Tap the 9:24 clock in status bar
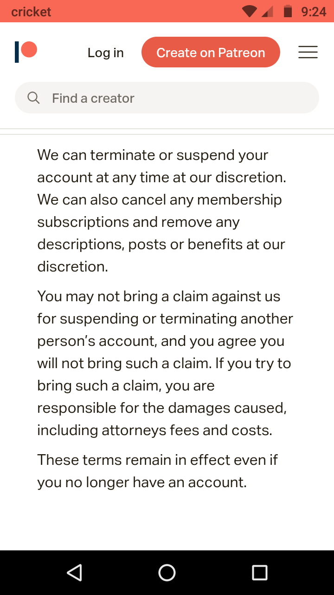The height and width of the screenshot is (595, 334). (x=314, y=11)
